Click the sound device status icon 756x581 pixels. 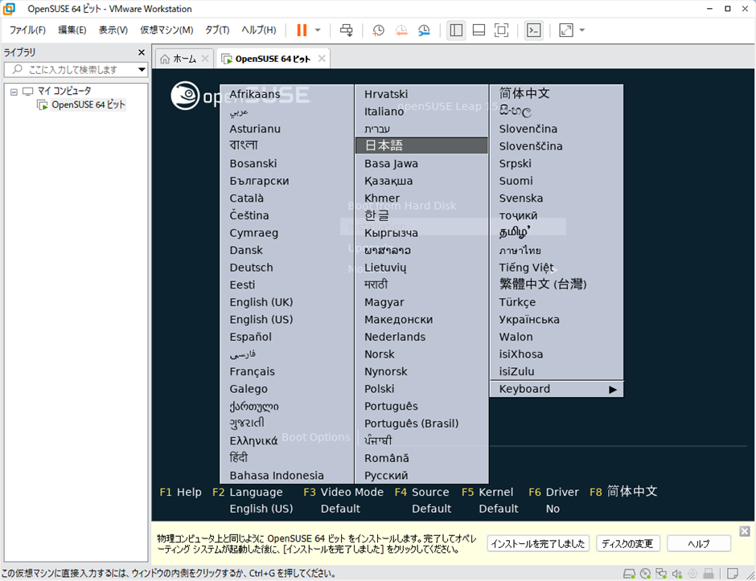pos(678,573)
